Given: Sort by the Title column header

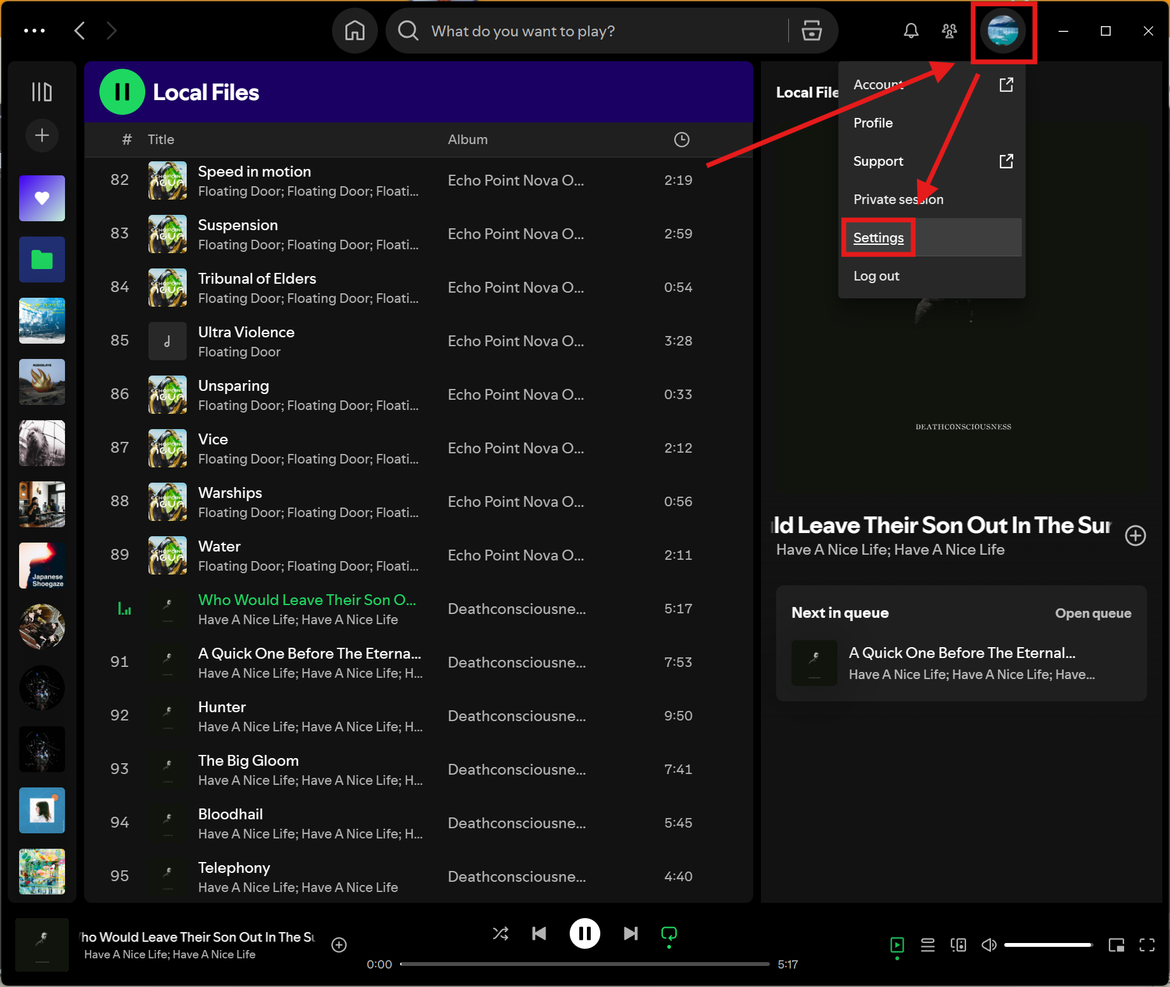Looking at the screenshot, I should tap(161, 140).
